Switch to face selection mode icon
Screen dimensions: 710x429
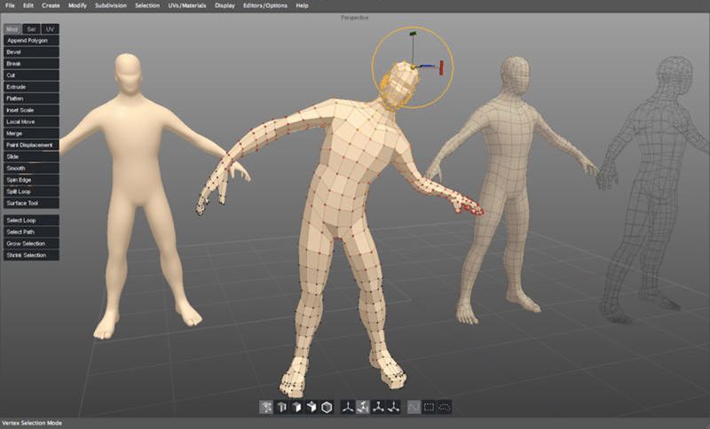click(x=296, y=407)
